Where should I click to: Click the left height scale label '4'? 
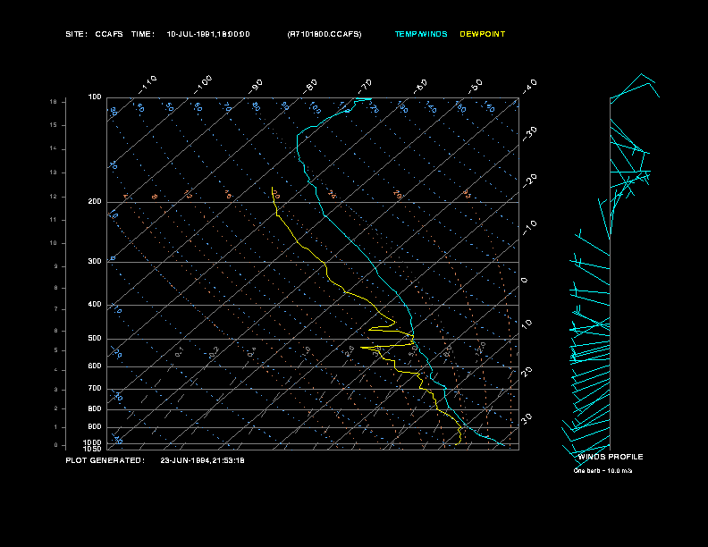pyautogui.click(x=56, y=370)
